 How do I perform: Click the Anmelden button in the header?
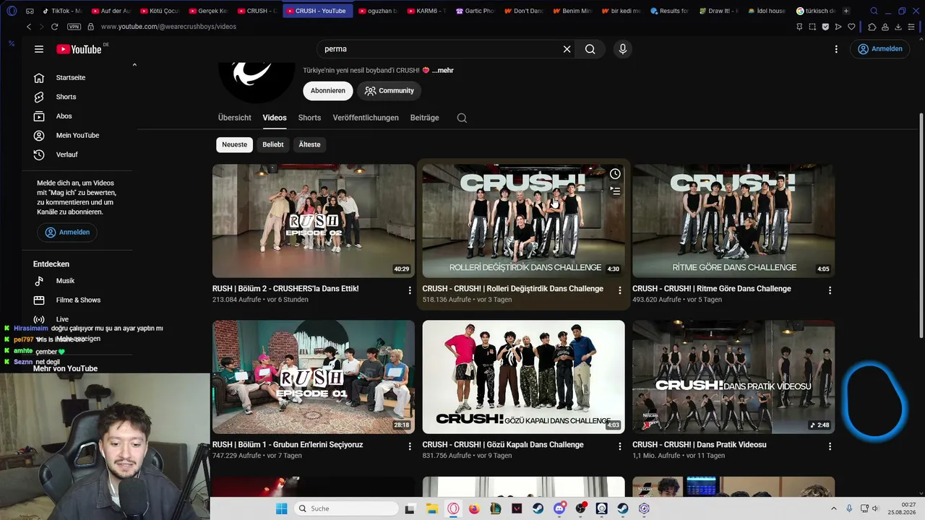pos(880,49)
